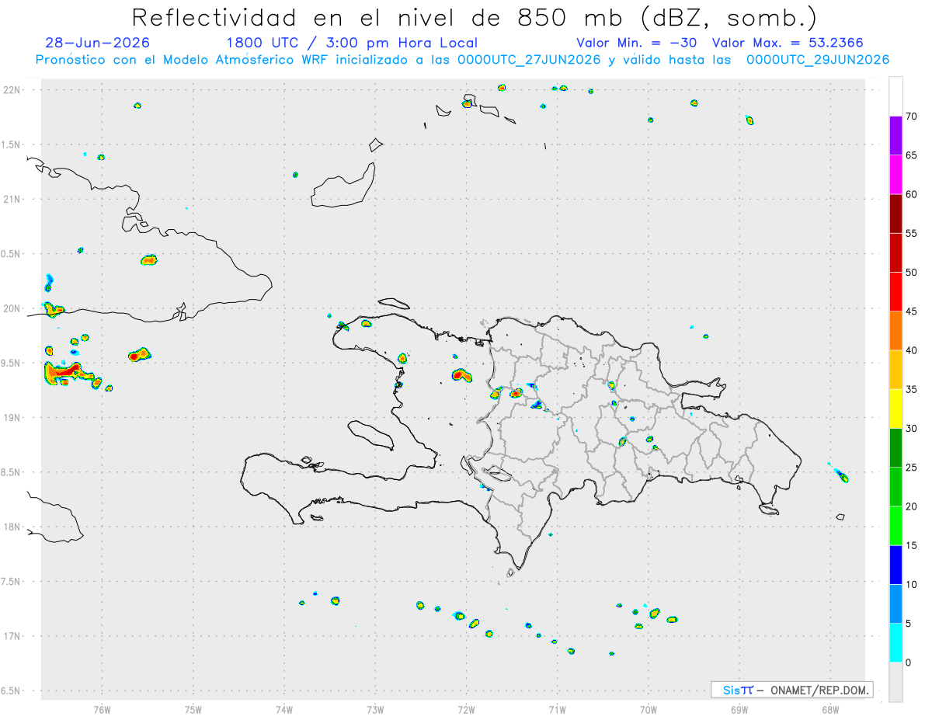Pick the dark blue 10–15 dBZ swatch
This screenshot has width=932, height=720.
(x=895, y=565)
